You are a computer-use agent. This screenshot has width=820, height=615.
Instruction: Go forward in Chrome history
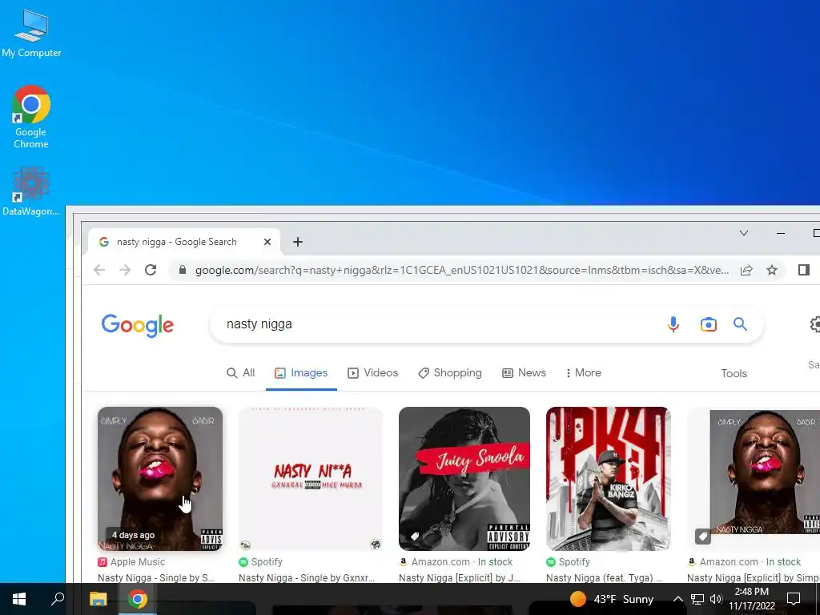pyautogui.click(x=124, y=270)
